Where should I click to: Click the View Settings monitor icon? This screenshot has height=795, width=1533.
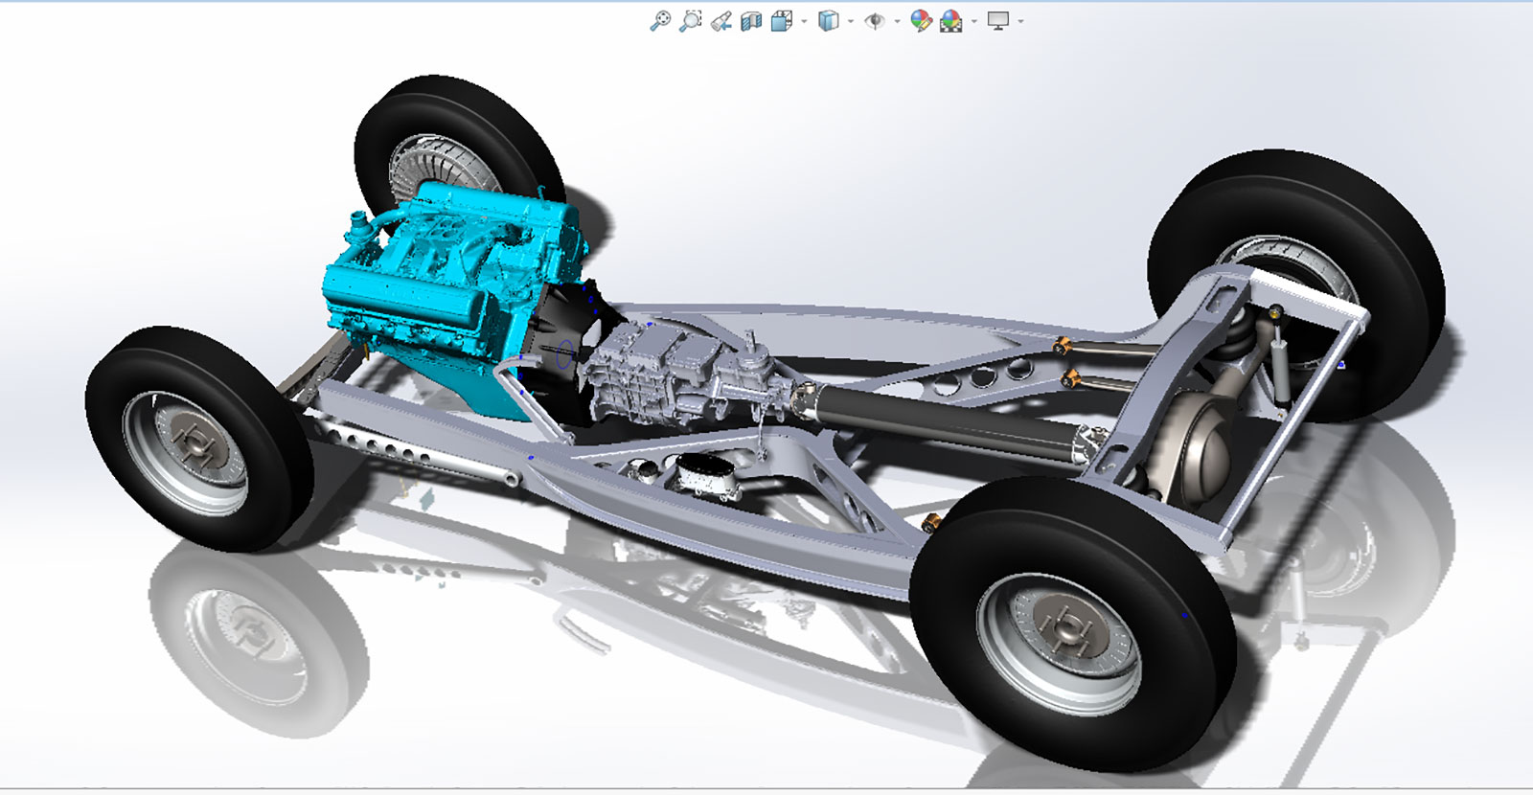998,21
